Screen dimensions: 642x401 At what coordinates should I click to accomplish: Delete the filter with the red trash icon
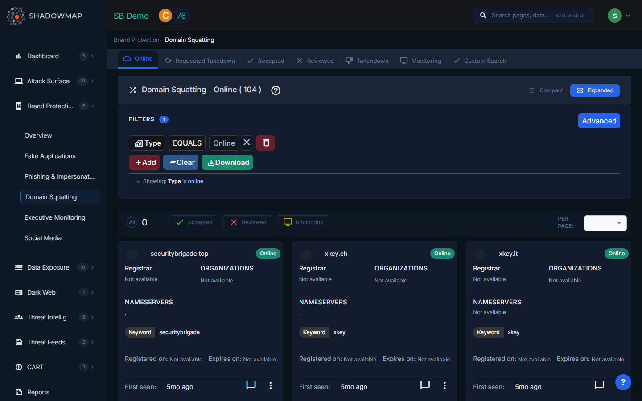tap(266, 143)
